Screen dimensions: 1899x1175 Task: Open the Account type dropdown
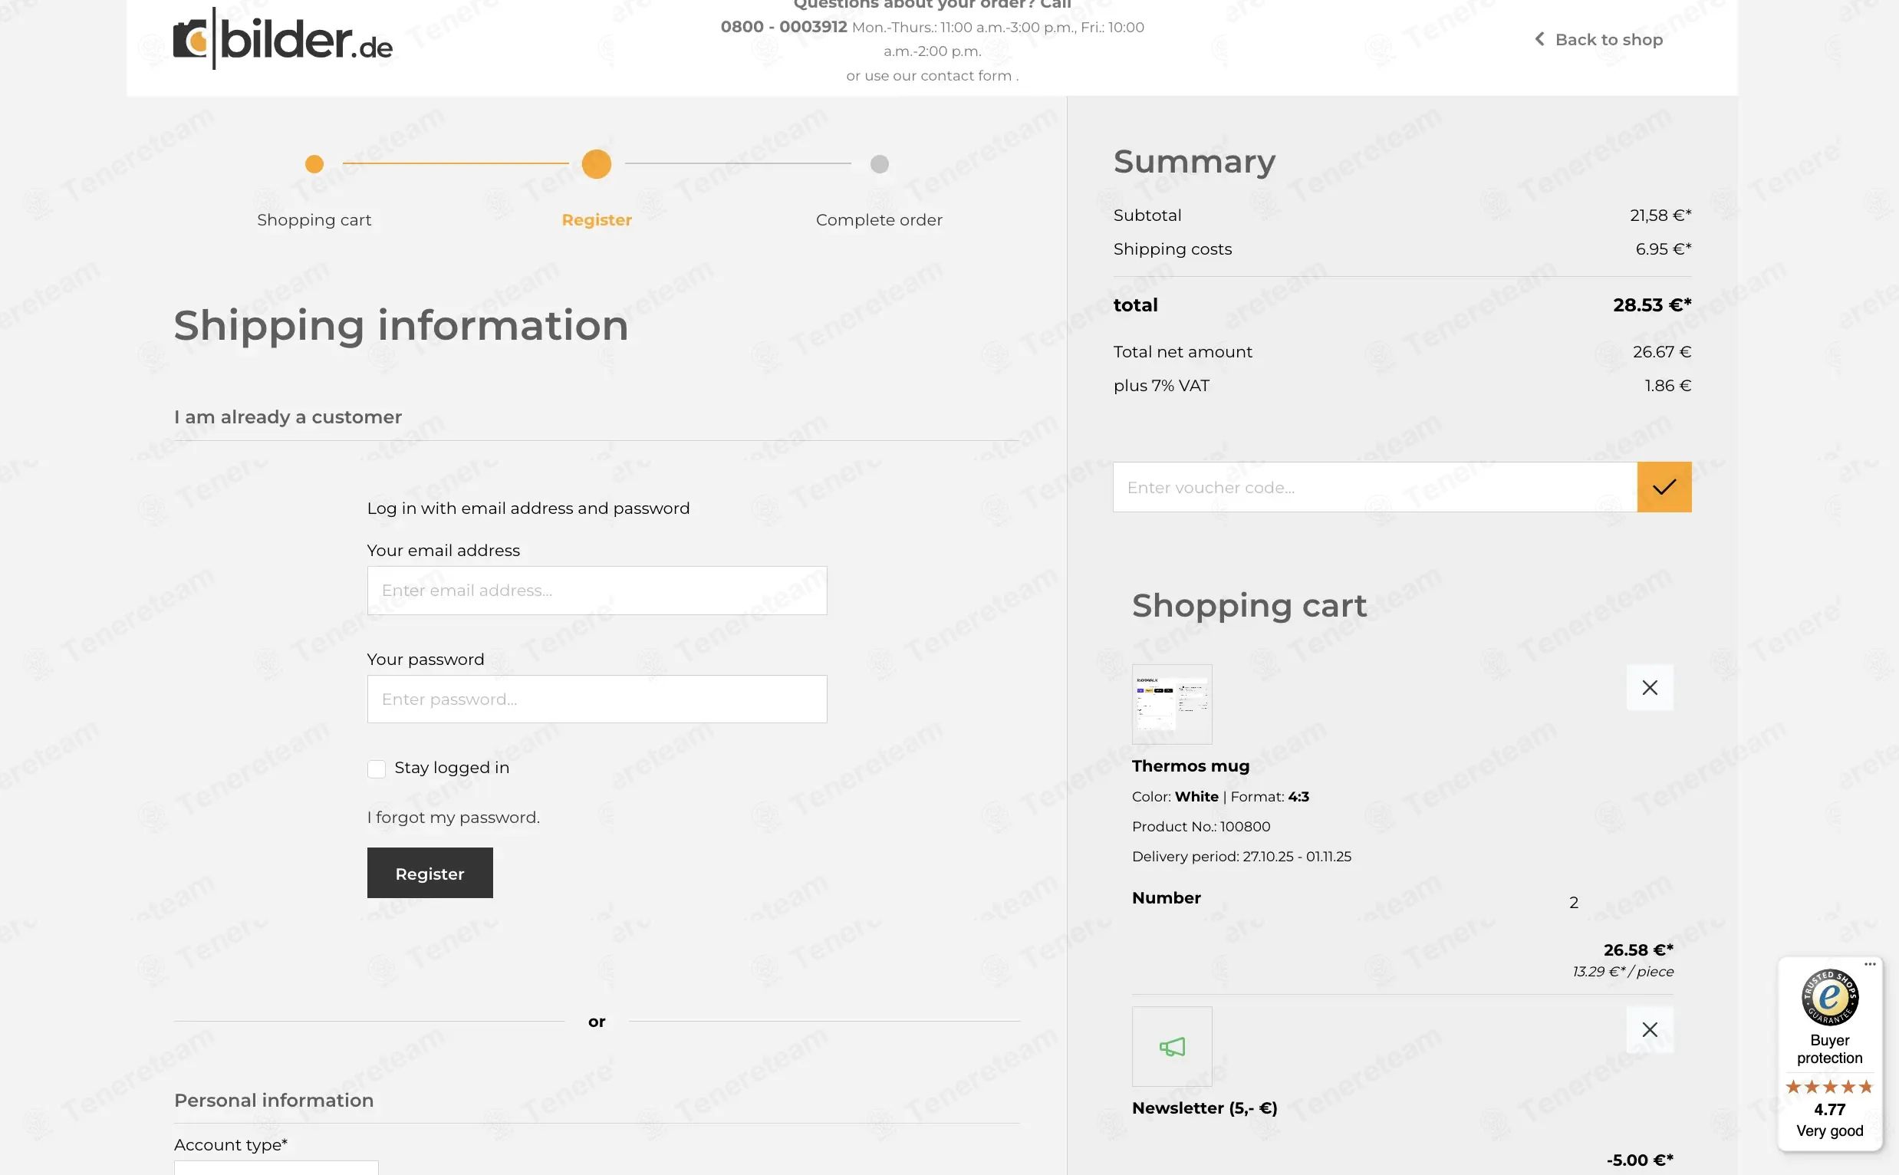276,1167
